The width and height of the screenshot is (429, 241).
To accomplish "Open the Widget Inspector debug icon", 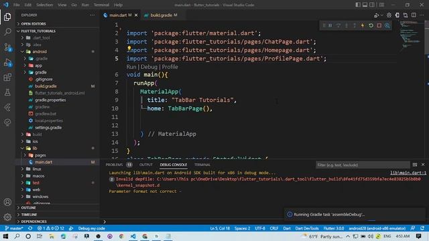I will (x=387, y=25).
